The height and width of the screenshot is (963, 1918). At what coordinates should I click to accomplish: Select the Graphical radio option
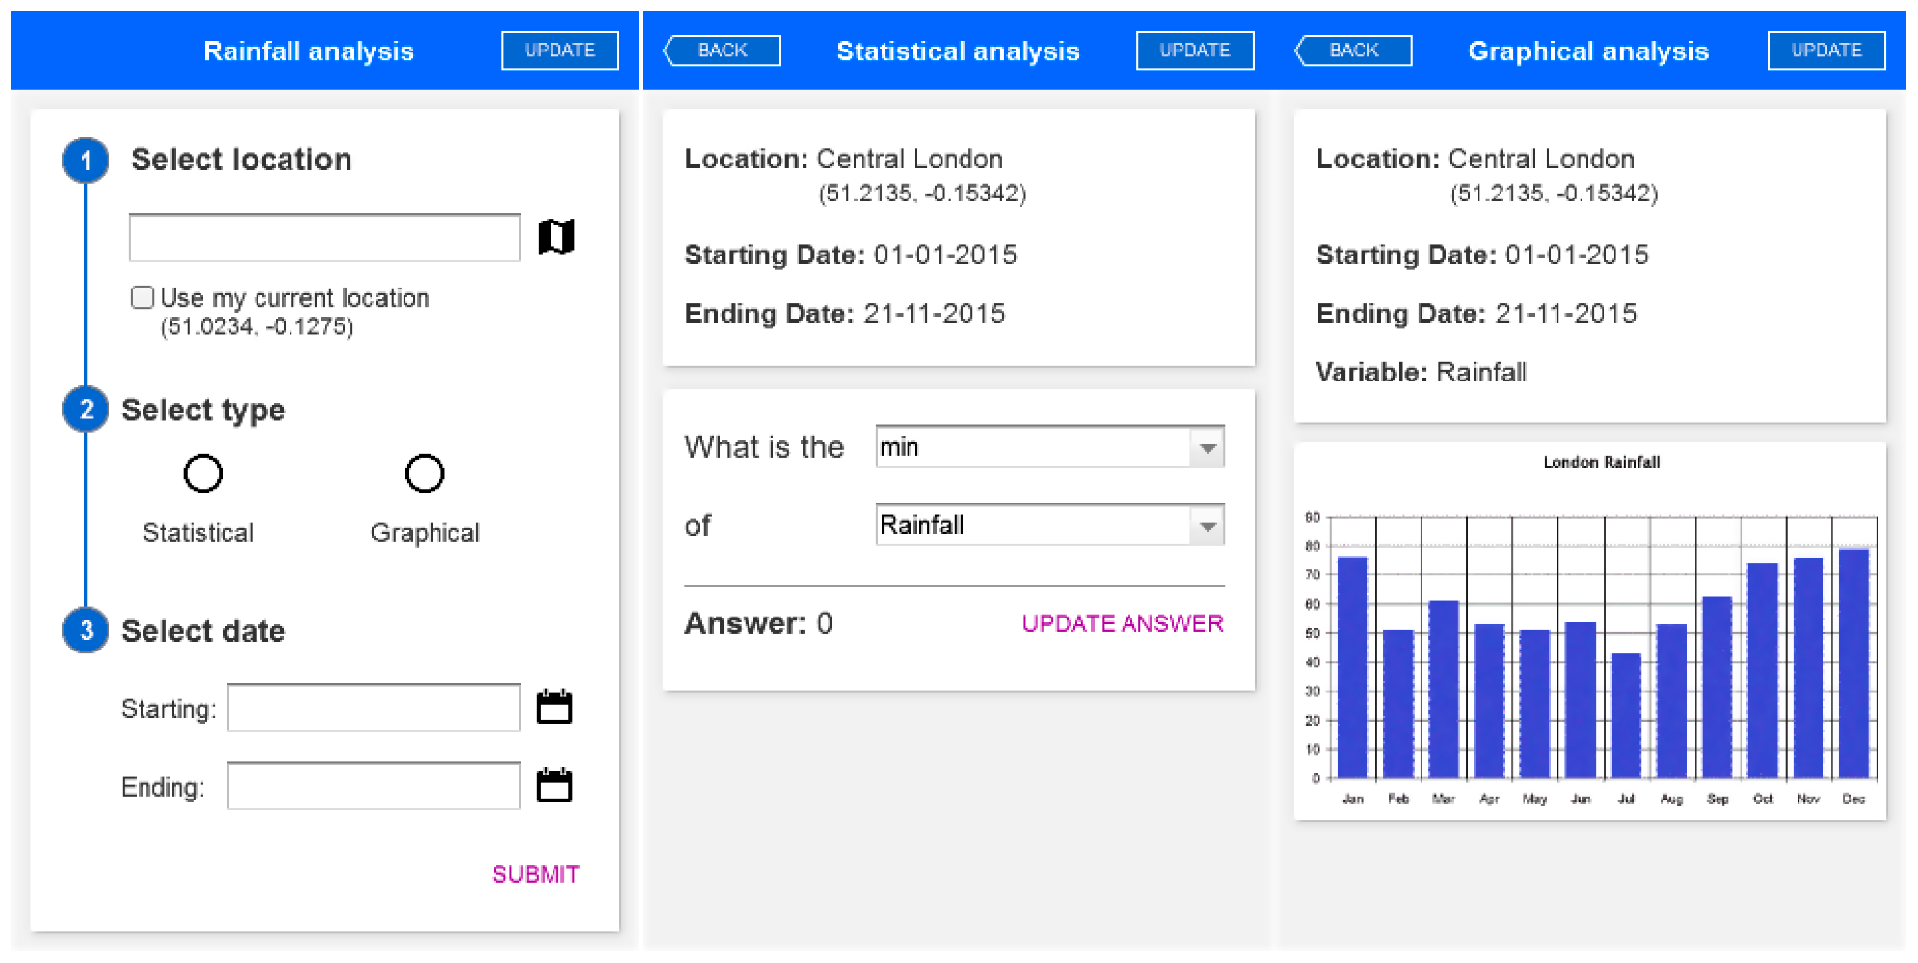pos(424,473)
